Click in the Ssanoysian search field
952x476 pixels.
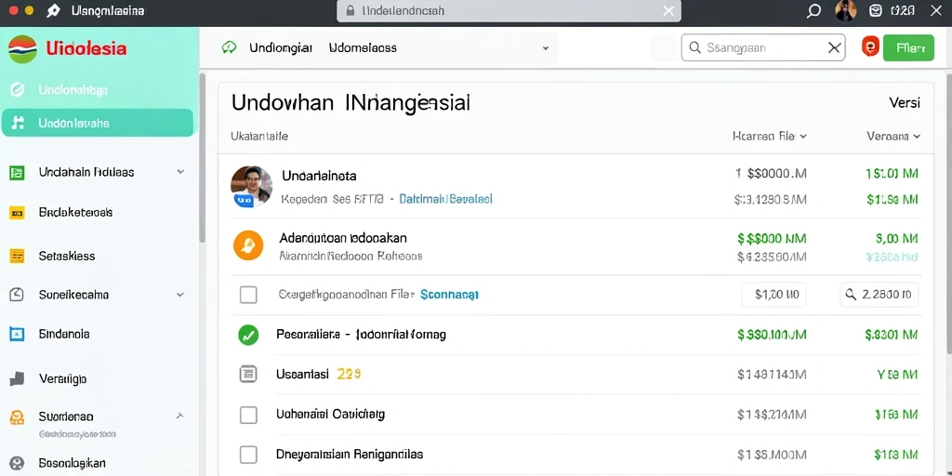[x=763, y=48]
